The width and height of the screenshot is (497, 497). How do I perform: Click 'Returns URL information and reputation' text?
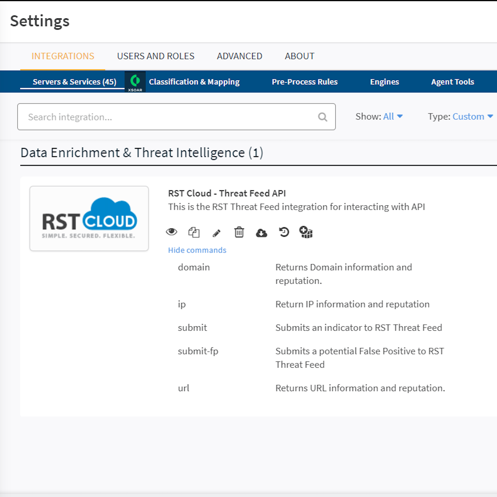pos(360,388)
